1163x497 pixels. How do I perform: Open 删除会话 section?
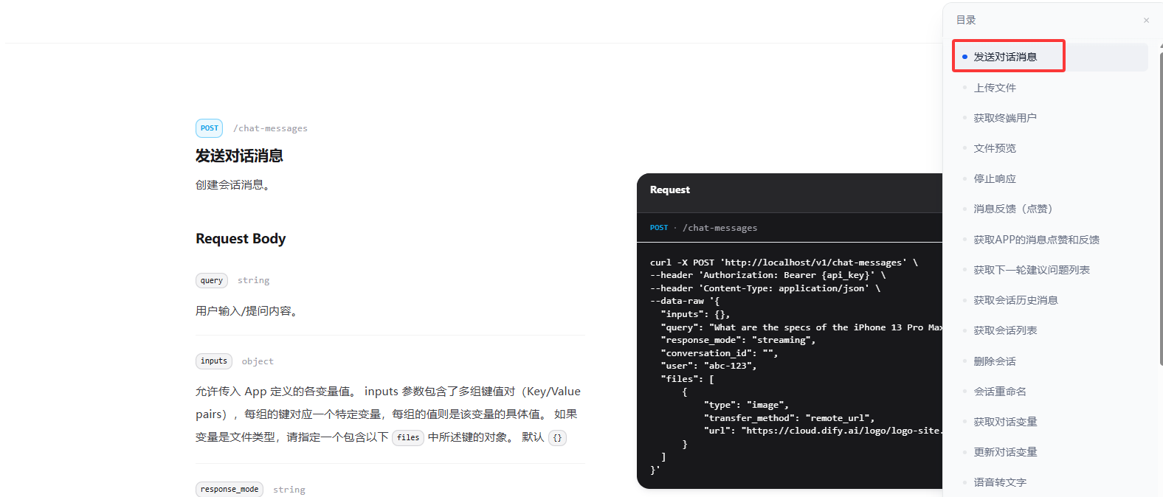click(x=995, y=361)
